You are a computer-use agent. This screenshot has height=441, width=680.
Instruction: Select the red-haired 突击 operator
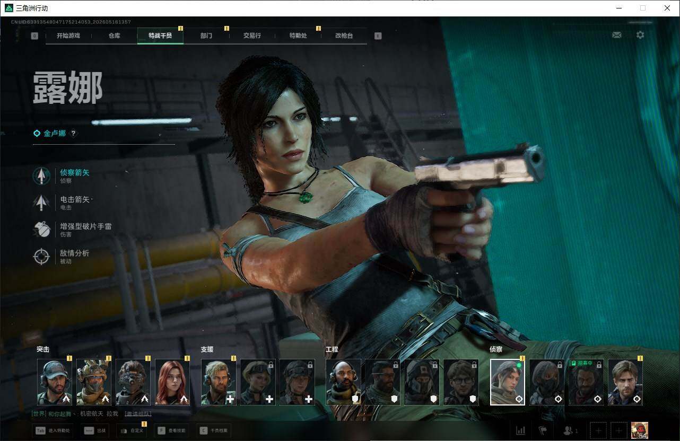[172, 382]
